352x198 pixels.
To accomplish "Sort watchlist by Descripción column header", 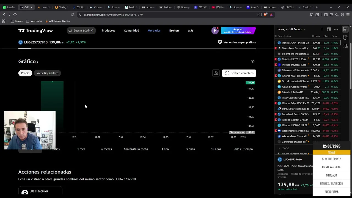I will (284, 36).
